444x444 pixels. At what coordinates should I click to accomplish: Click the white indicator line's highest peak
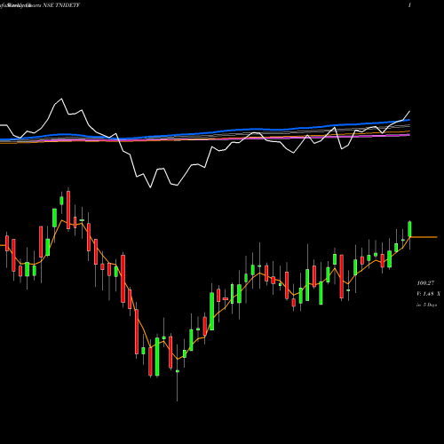pos(61,99)
